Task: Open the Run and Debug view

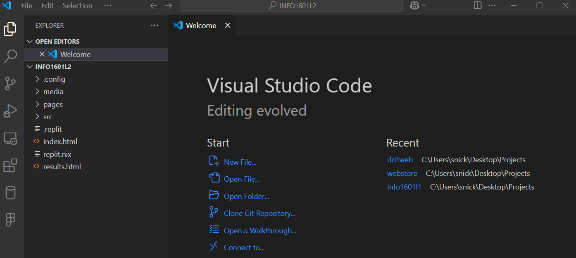Action: click(x=10, y=111)
